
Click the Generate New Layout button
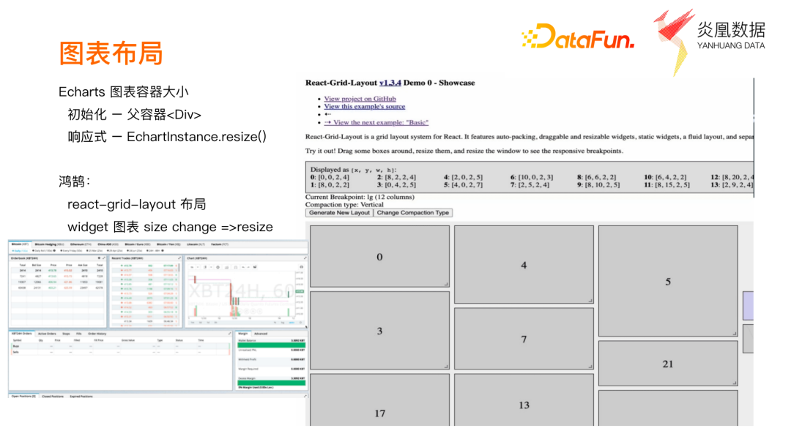coord(339,213)
